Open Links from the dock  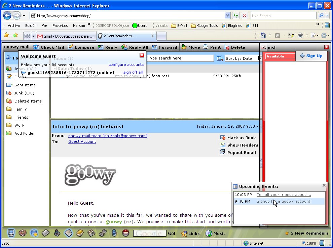click(190, 233)
